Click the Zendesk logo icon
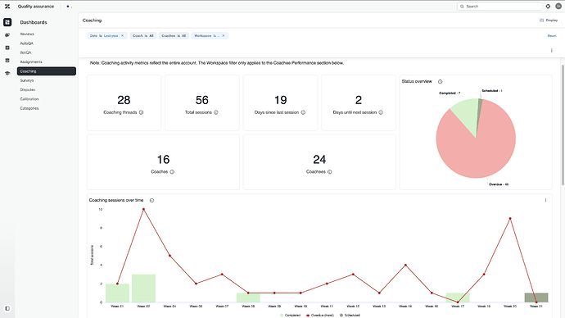565x318 pixels. (7, 7)
